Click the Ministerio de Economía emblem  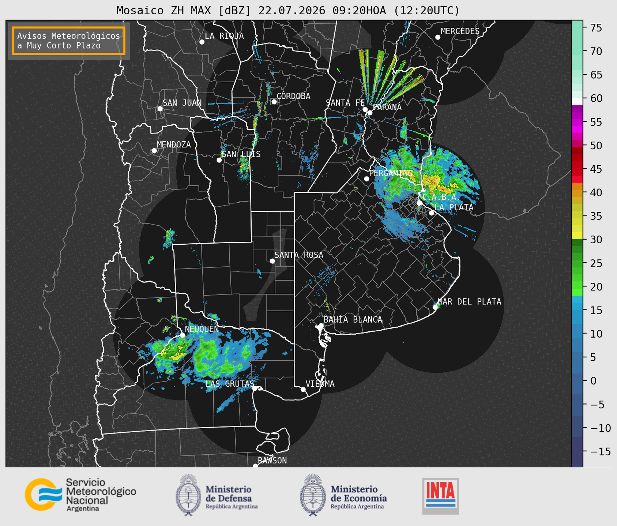313,495
